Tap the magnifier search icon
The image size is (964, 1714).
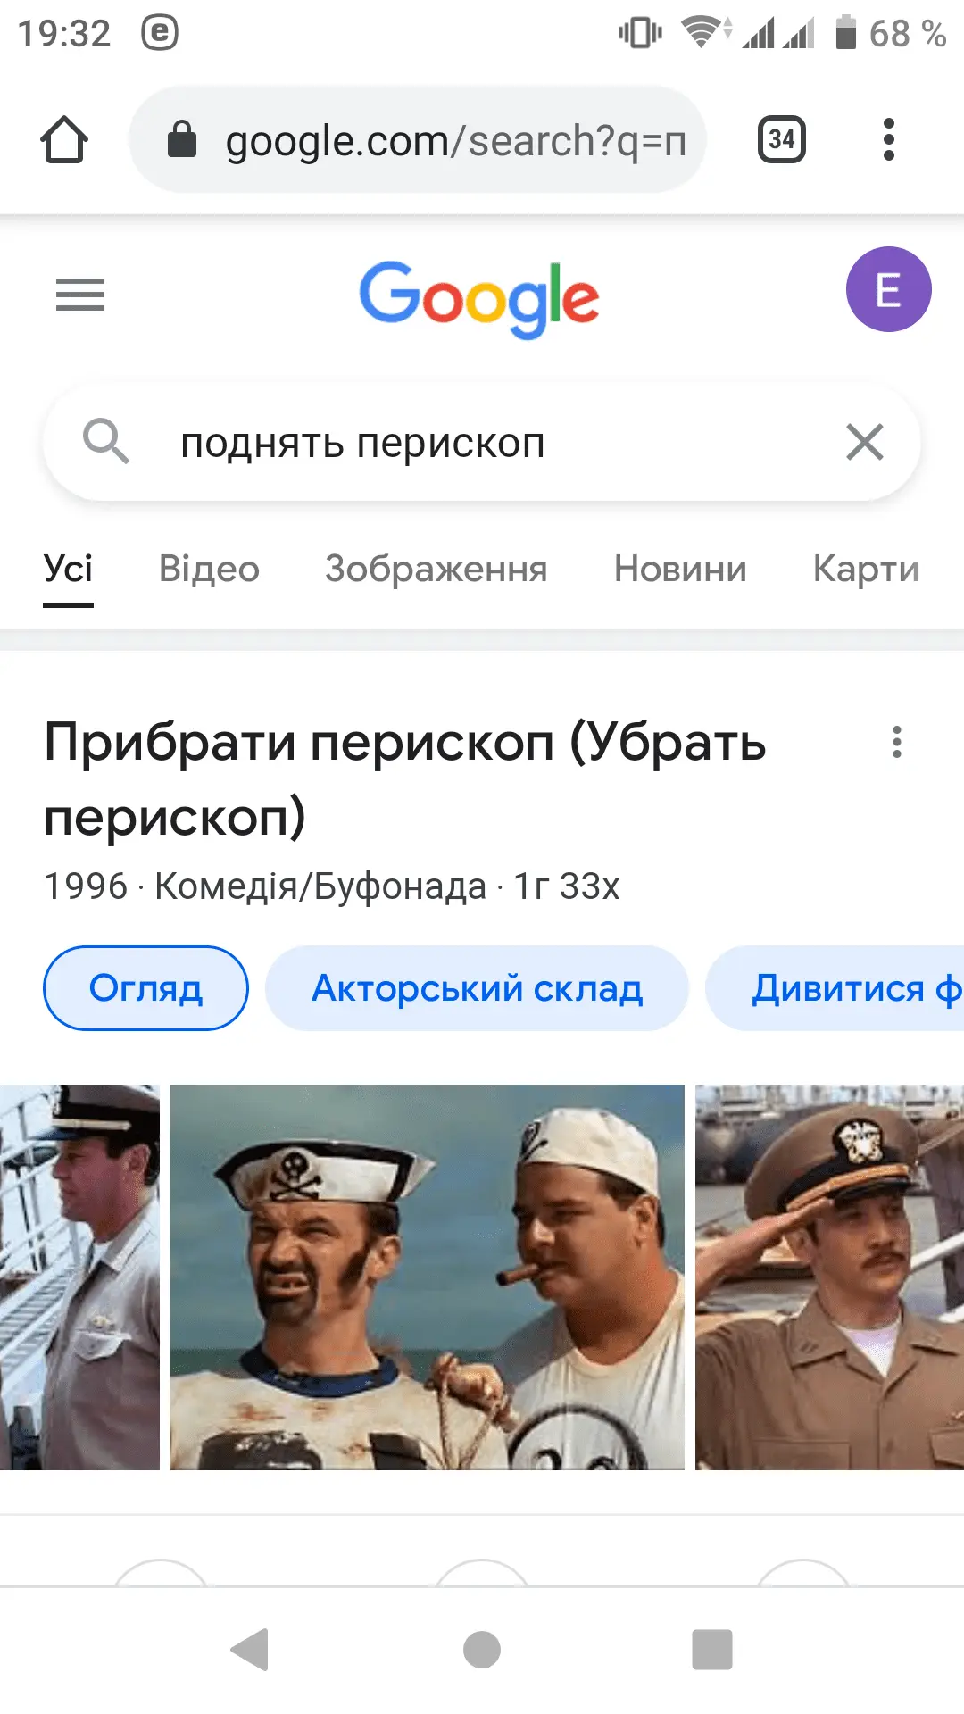tap(106, 442)
